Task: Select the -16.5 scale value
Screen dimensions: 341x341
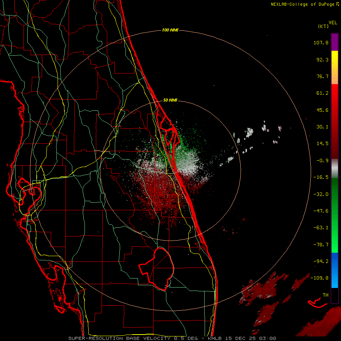Action: 321,177
